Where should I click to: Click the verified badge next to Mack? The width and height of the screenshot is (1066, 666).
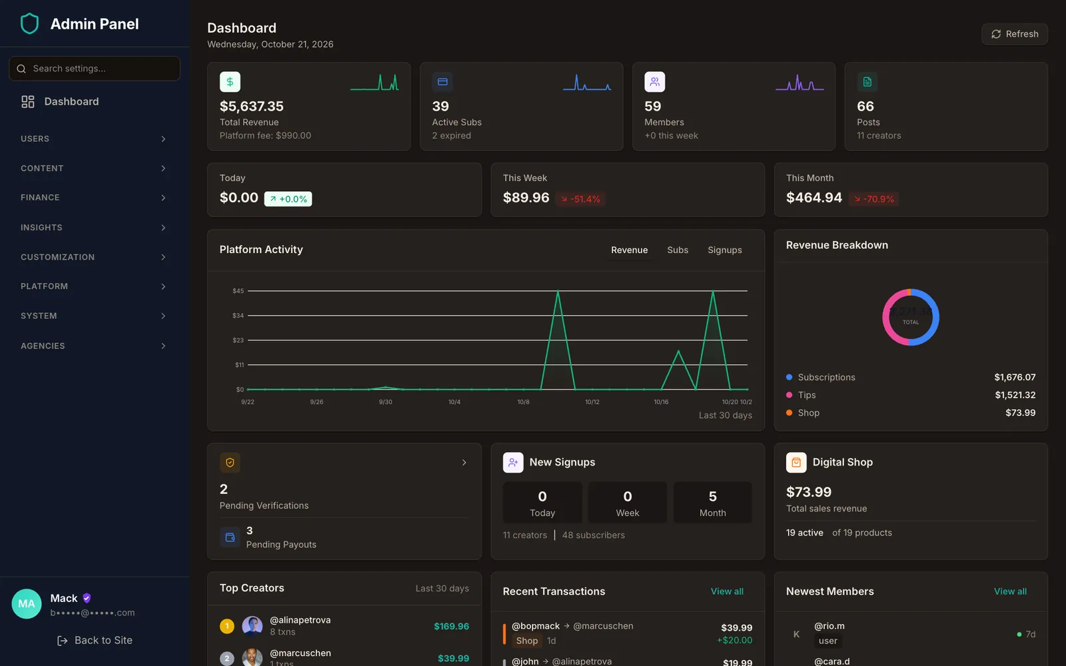[87, 598]
